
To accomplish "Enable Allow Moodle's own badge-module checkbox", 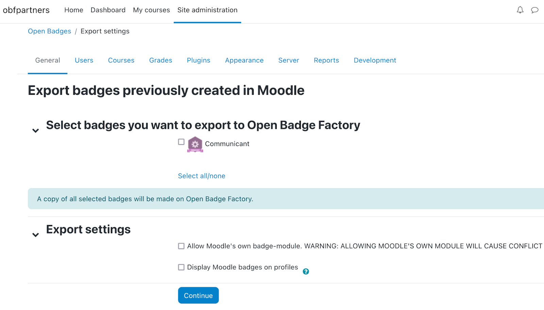I will pos(181,246).
